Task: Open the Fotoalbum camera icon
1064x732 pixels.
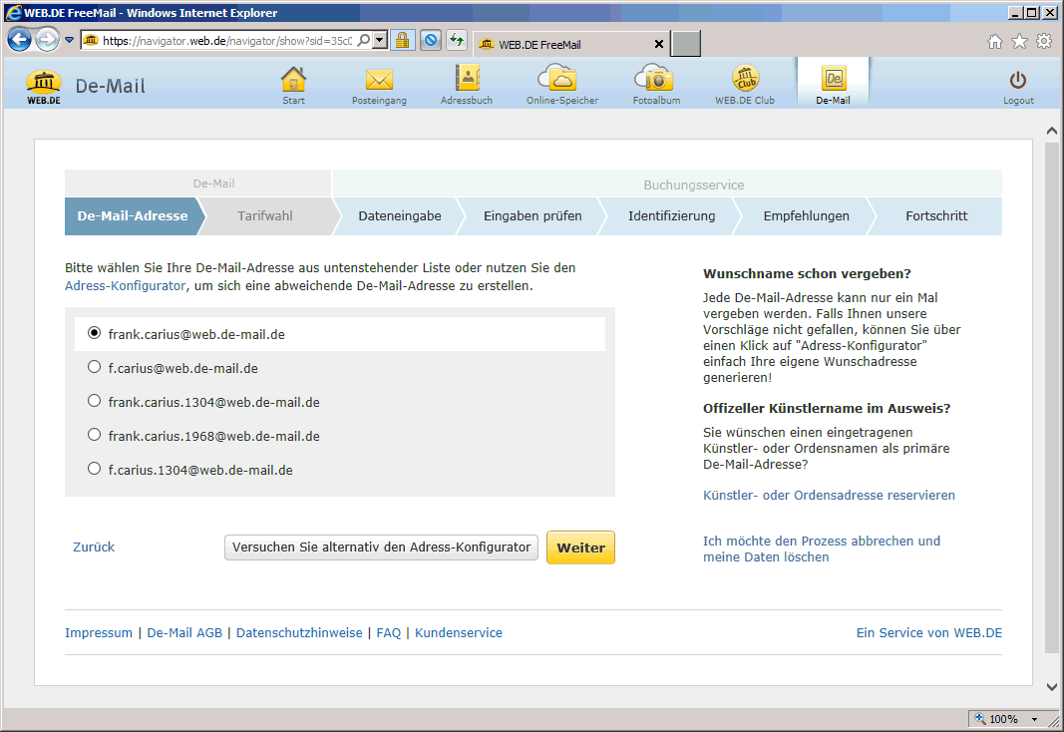Action: tap(656, 86)
